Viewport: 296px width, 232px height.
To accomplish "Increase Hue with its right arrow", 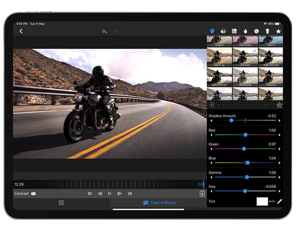I will [x=279, y=191].
